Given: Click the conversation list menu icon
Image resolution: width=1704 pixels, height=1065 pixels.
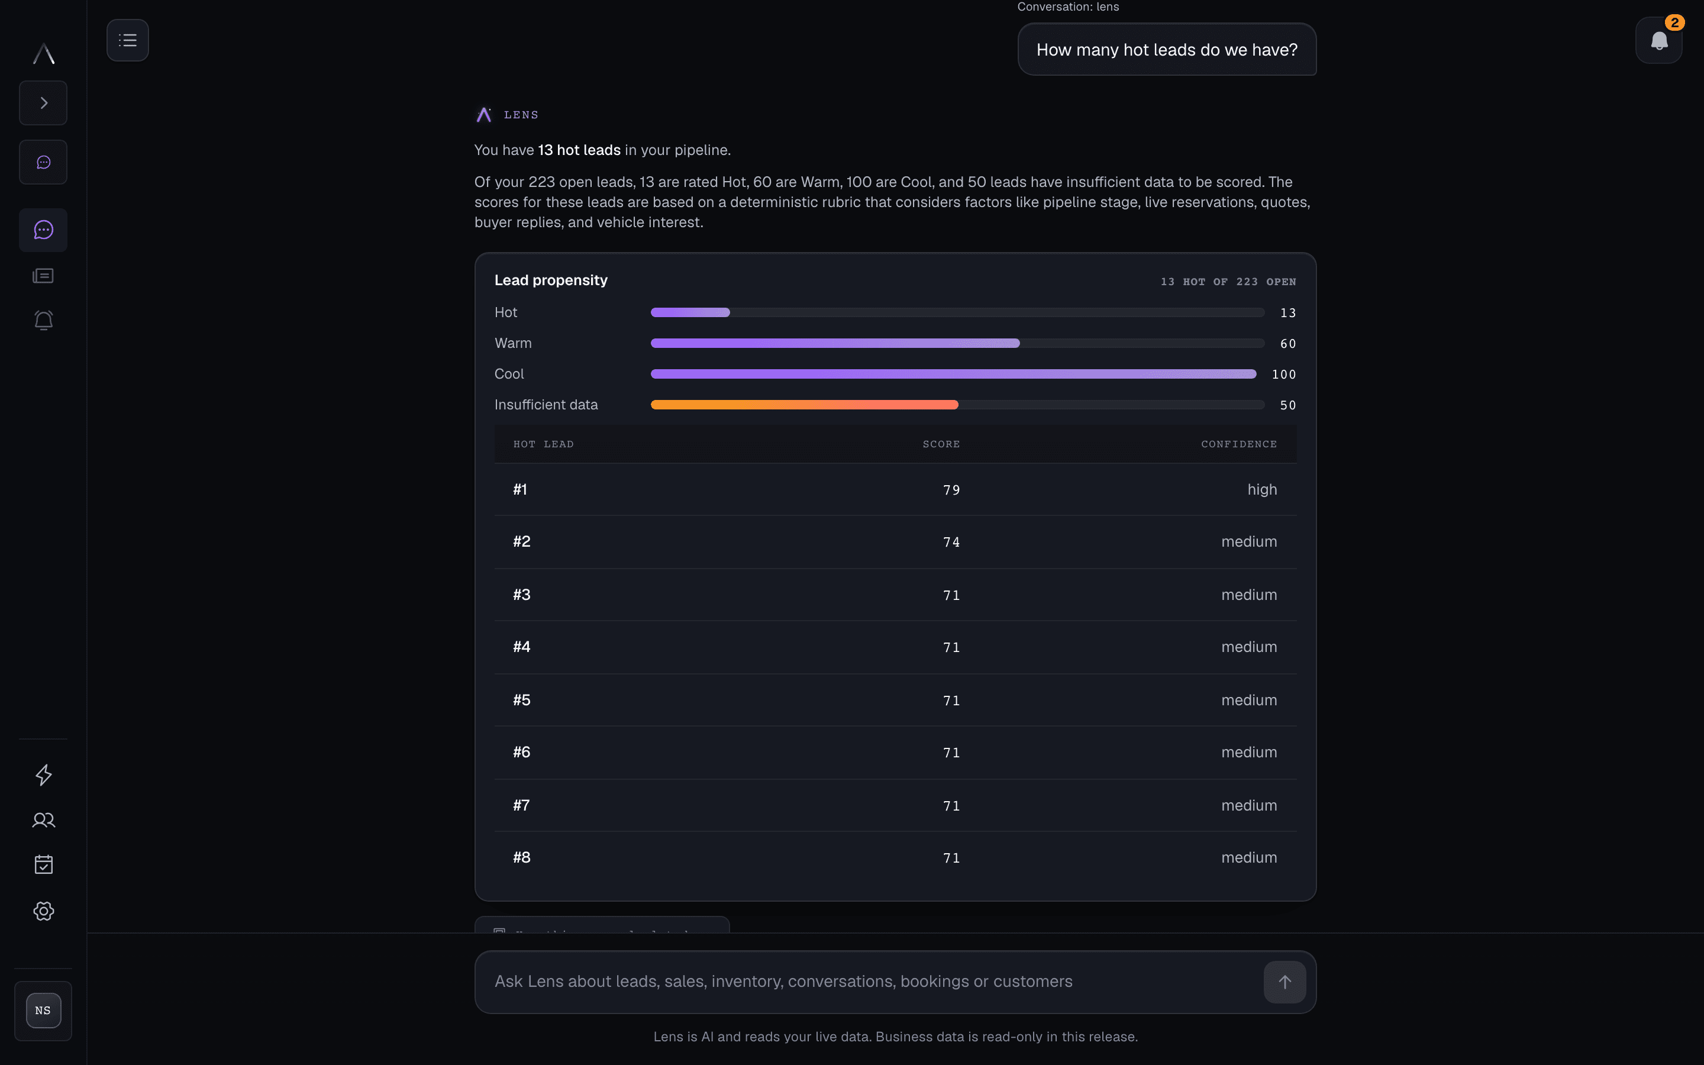Looking at the screenshot, I should tap(127, 40).
